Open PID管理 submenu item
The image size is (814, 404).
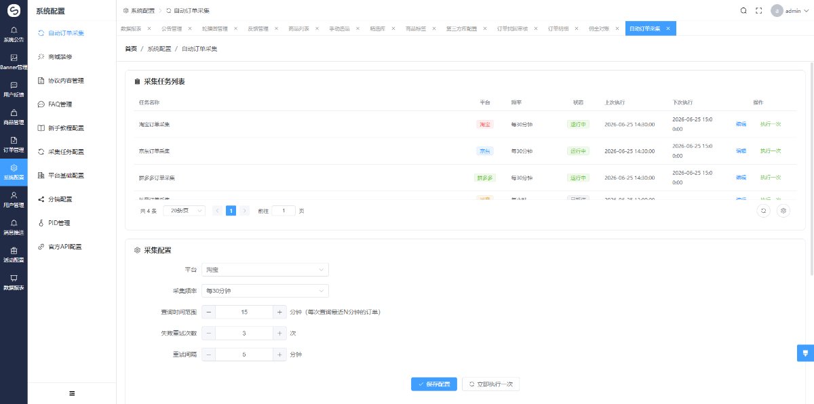(x=72, y=222)
